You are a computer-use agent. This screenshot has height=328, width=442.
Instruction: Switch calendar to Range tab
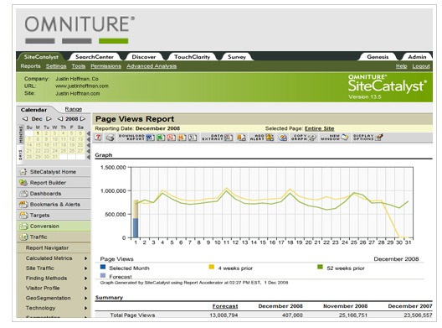tap(74, 109)
